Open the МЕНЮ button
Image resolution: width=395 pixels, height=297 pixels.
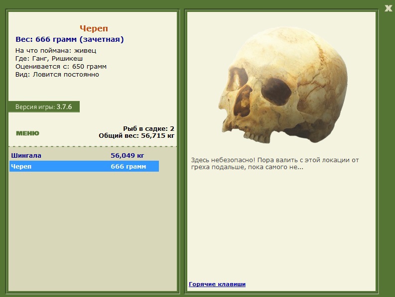[x=28, y=133]
